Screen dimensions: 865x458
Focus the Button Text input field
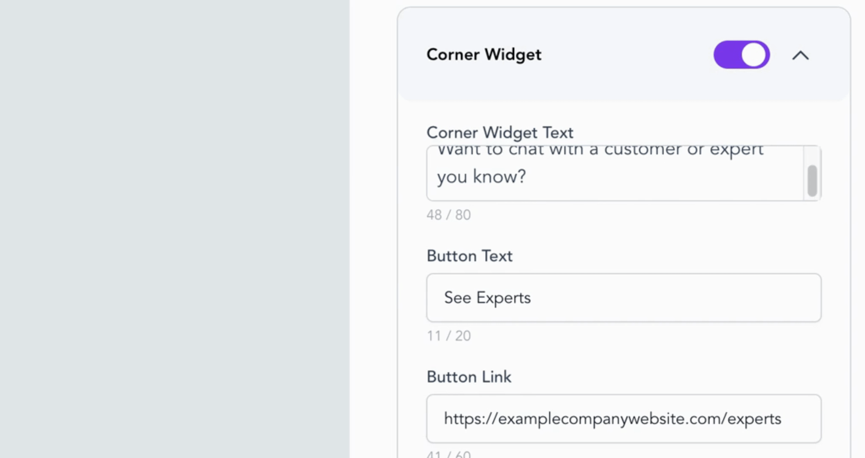tap(623, 298)
